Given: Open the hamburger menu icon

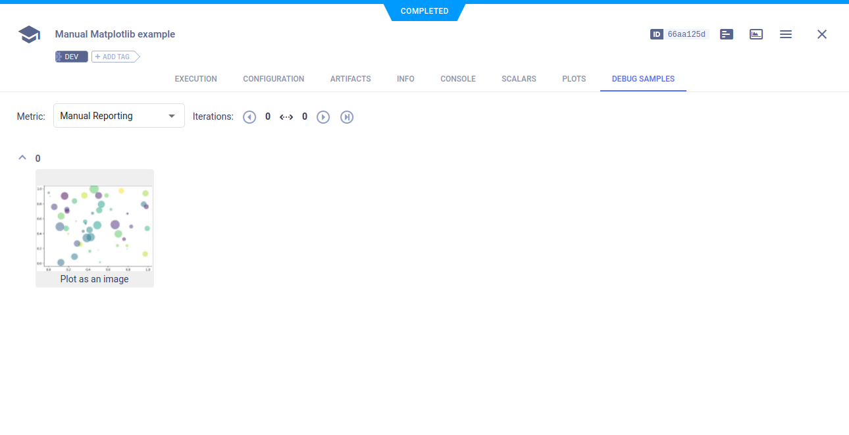Looking at the screenshot, I should tap(785, 34).
